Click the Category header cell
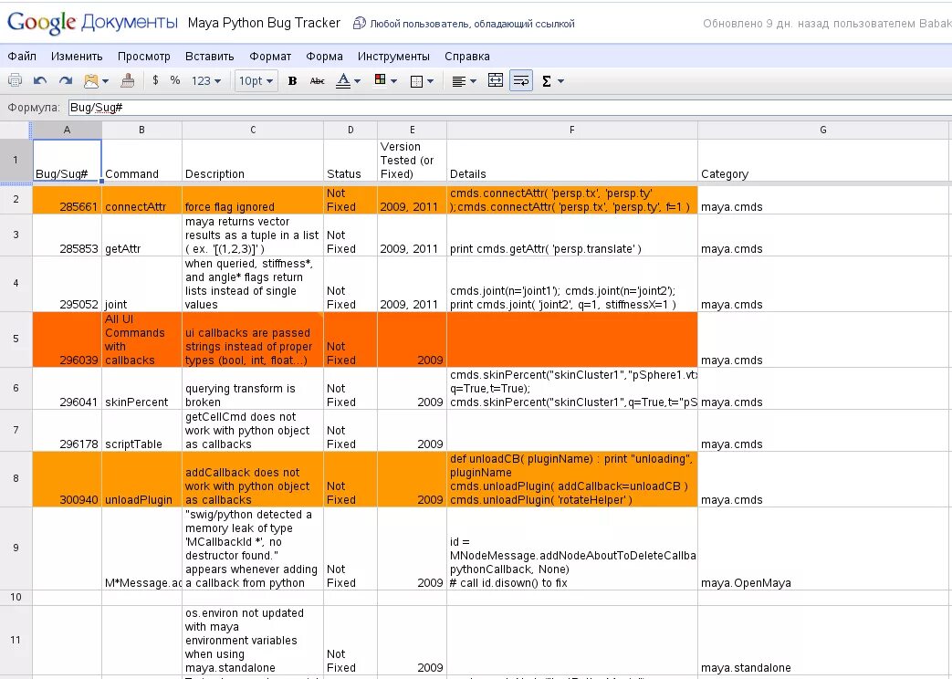Screen dimensions: 952x679 pos(823,161)
